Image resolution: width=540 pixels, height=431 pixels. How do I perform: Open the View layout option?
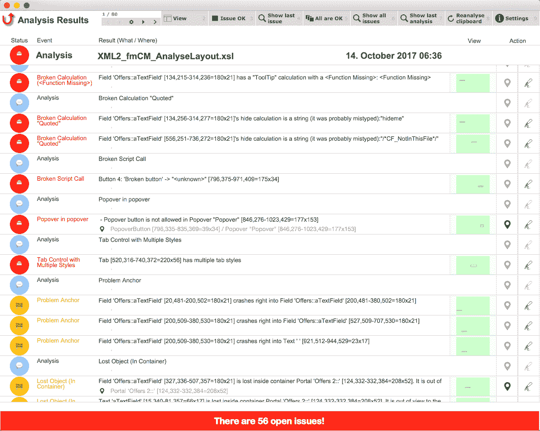click(184, 18)
